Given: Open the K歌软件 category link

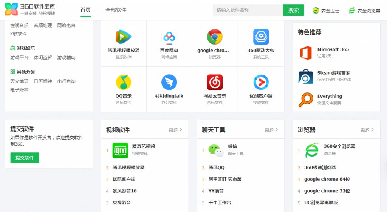Looking at the screenshot, I should point(19,34).
